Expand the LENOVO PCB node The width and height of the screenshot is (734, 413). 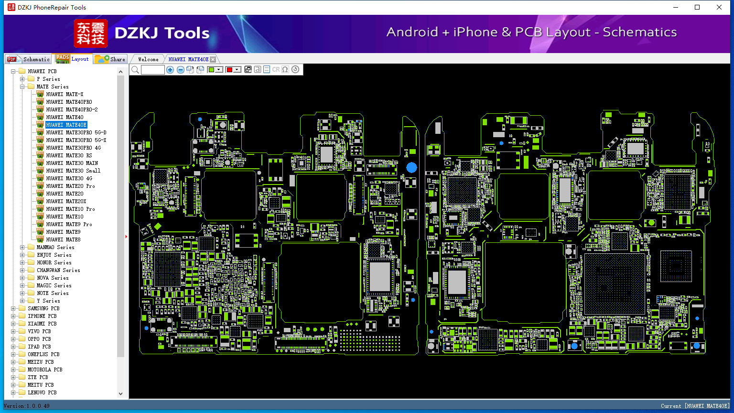point(13,392)
